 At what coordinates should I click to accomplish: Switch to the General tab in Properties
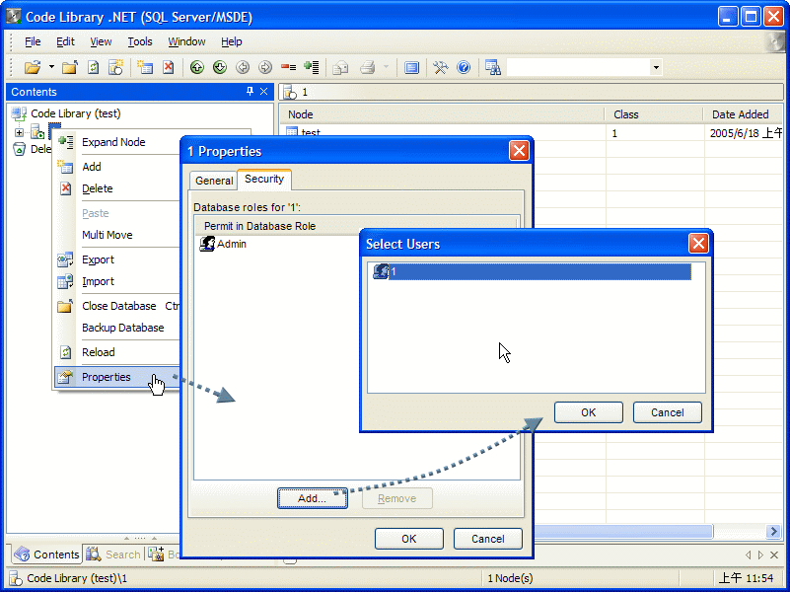pyautogui.click(x=214, y=181)
